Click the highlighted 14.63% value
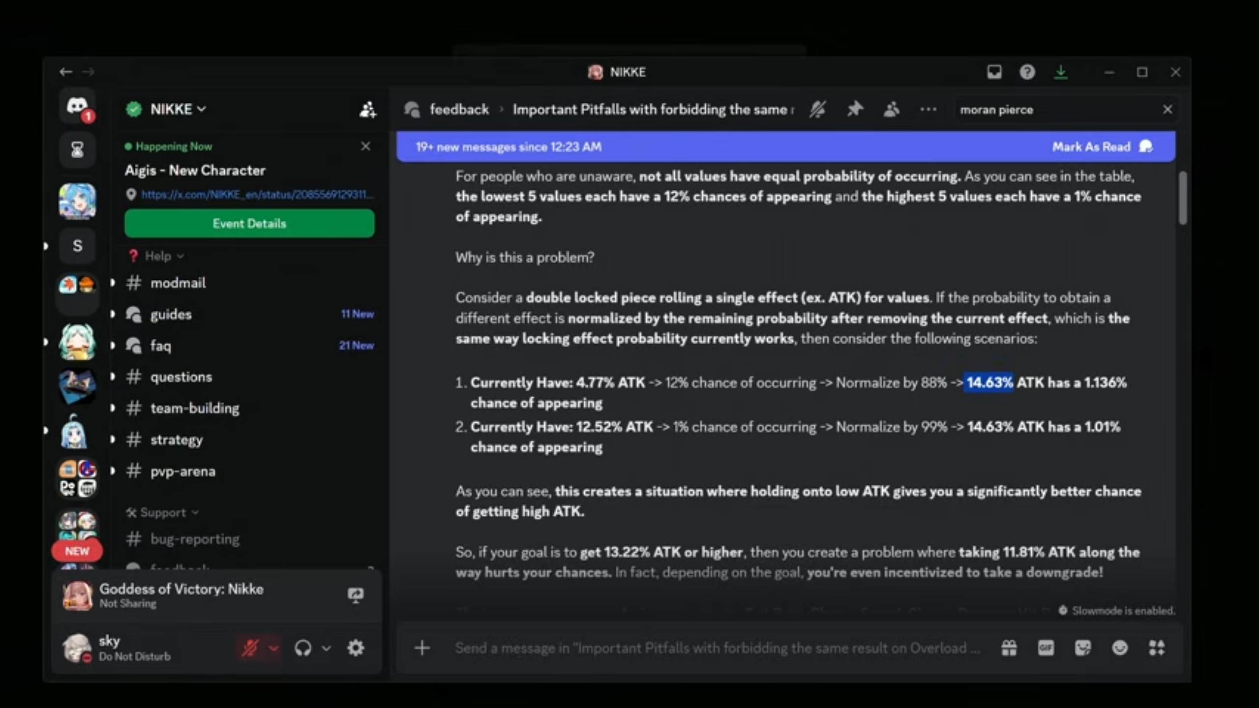Screen dimensions: 1259x708 989,383
